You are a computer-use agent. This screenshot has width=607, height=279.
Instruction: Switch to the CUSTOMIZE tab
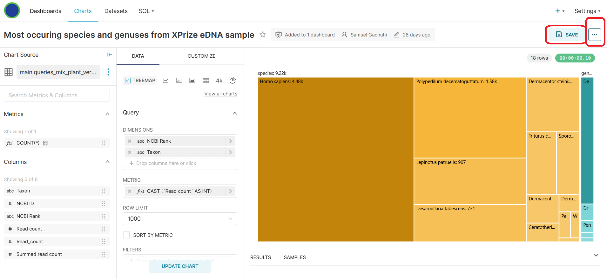click(201, 56)
